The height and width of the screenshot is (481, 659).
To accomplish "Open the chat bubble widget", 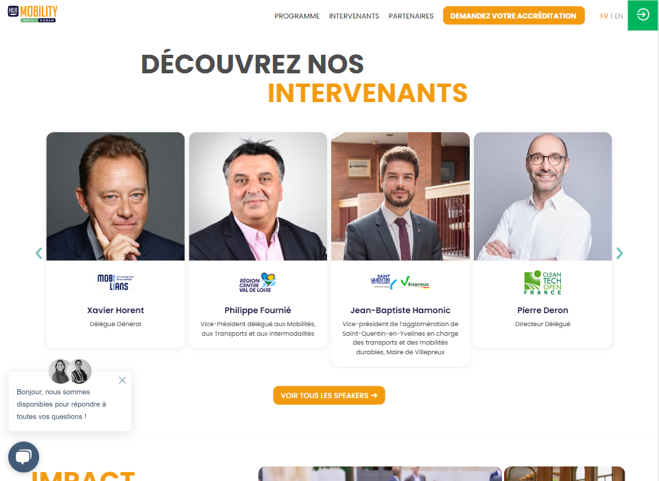I will point(23,456).
